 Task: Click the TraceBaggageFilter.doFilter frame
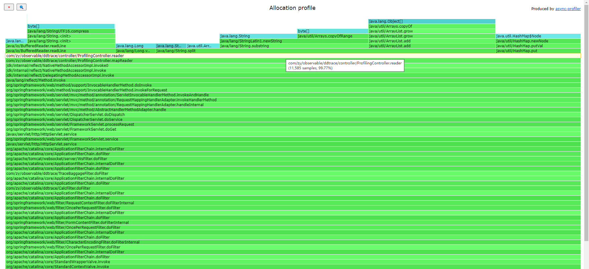293,174
